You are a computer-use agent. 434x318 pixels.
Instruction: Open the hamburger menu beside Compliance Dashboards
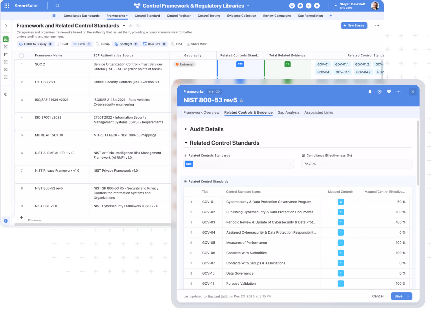pyautogui.click(x=54, y=16)
